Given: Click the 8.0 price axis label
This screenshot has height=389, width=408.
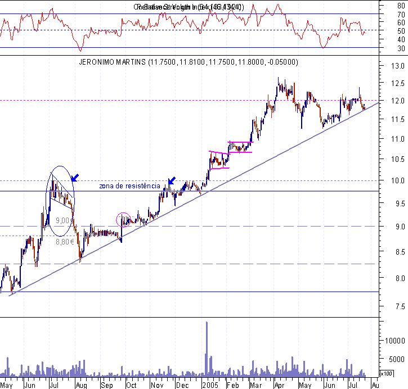Looking at the screenshot, I should coord(400,278).
